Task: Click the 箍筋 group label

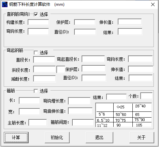Action: 11,91
